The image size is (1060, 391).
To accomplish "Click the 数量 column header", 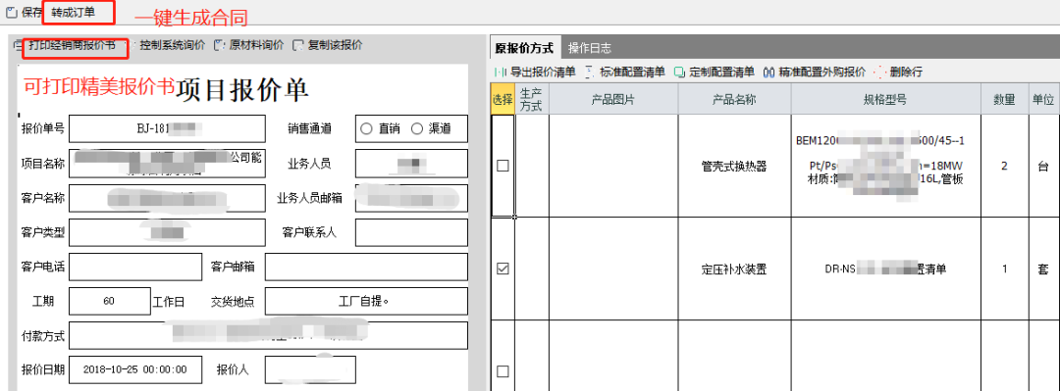I will pos(1005,99).
